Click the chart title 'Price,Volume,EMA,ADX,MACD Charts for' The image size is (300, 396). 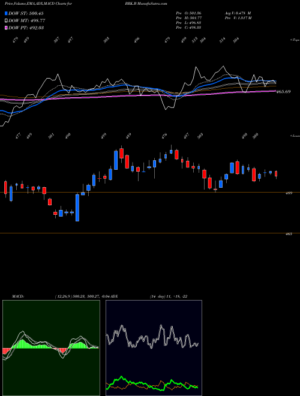[38, 4]
